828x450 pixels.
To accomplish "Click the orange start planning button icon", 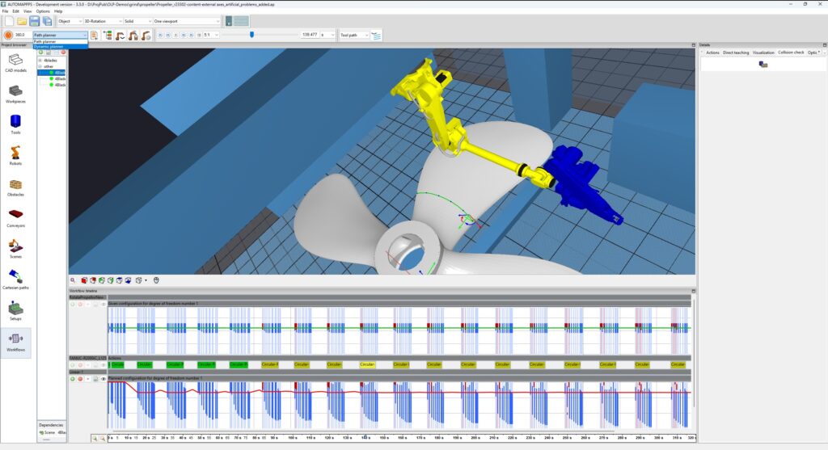I will point(8,35).
